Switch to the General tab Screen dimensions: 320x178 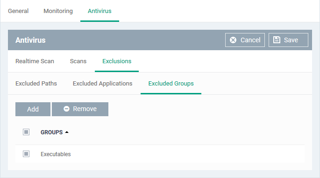pyautogui.click(x=18, y=11)
